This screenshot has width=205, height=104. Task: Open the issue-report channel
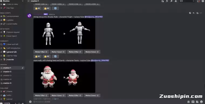[x=12, y=36]
